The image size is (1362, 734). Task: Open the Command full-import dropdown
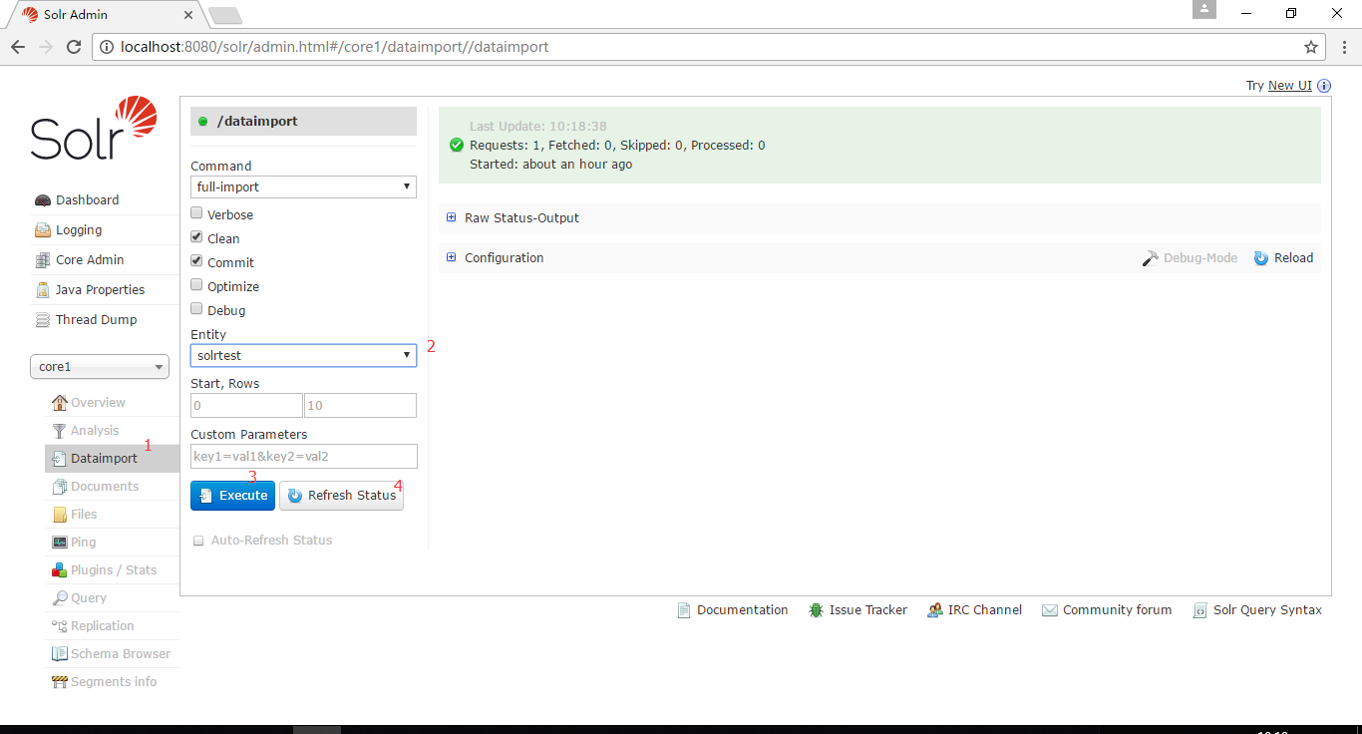click(303, 186)
